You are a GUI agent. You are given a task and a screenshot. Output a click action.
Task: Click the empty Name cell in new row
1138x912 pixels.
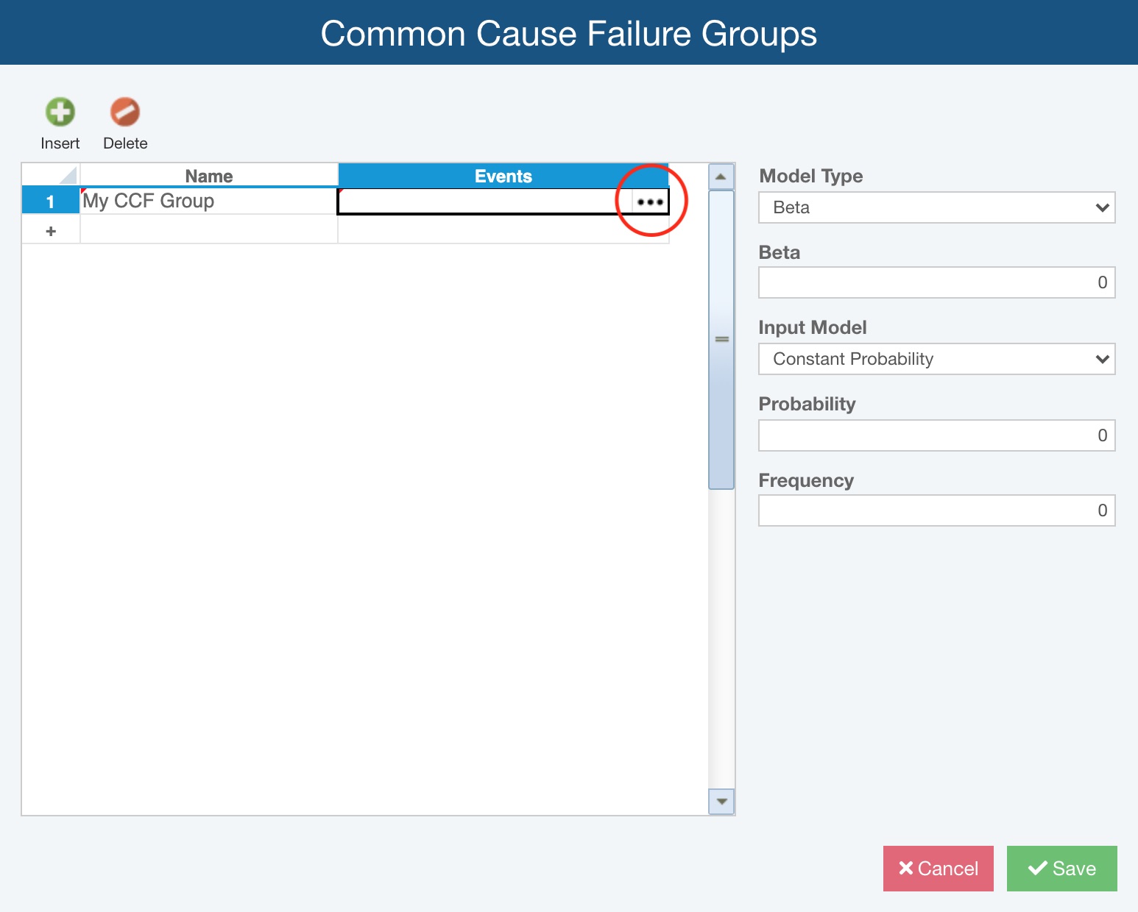209,231
